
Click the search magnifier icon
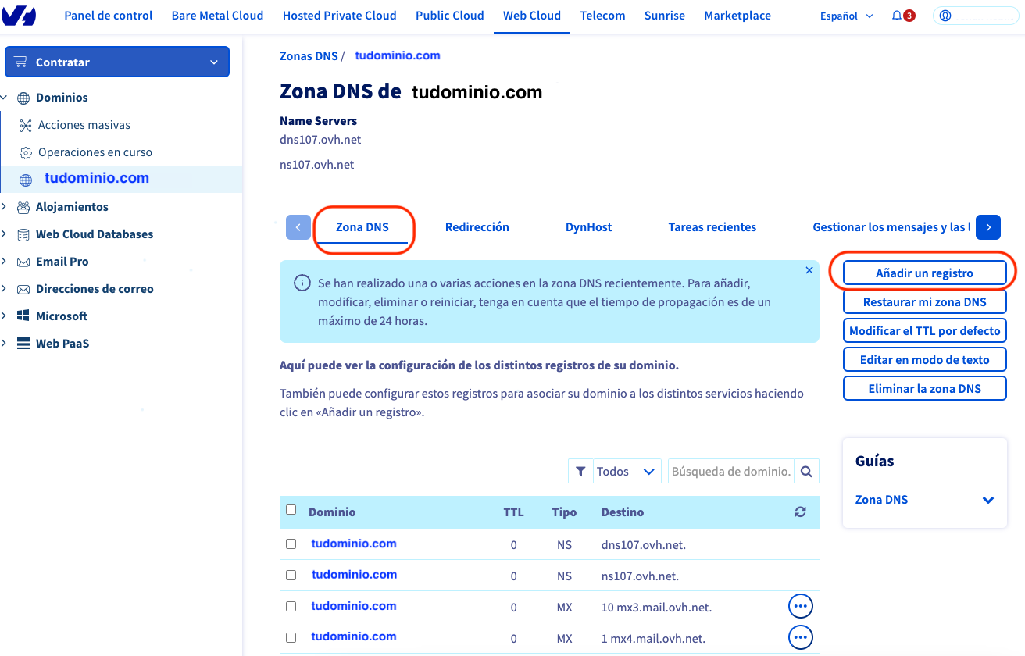click(807, 472)
